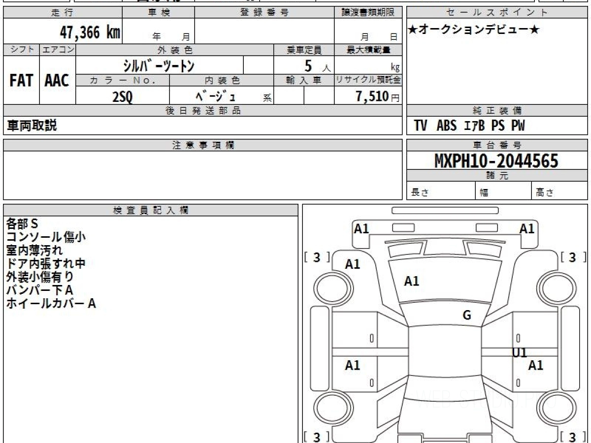Image resolution: width=591 pixels, height=443 pixels.
Task: Select the セールスポイント heading
Action: click(497, 13)
